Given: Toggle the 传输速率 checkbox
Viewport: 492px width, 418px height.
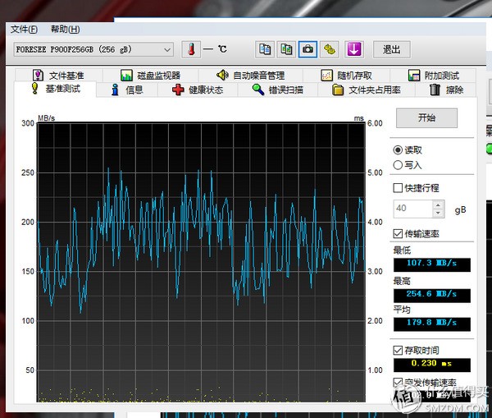Looking at the screenshot, I should [x=398, y=233].
